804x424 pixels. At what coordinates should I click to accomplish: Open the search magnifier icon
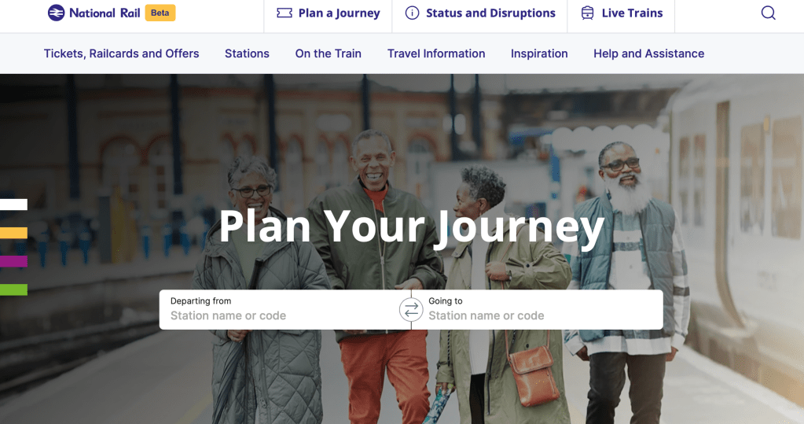coord(768,13)
